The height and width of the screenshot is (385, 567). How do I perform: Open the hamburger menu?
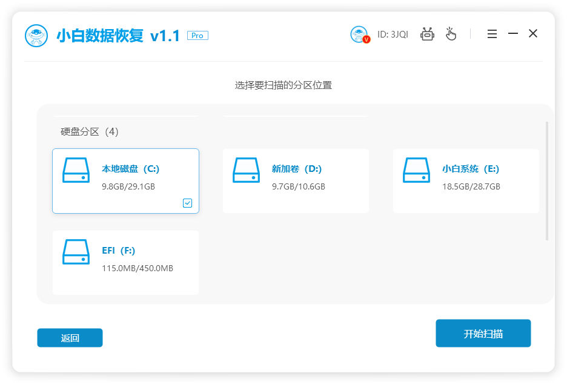tap(492, 34)
